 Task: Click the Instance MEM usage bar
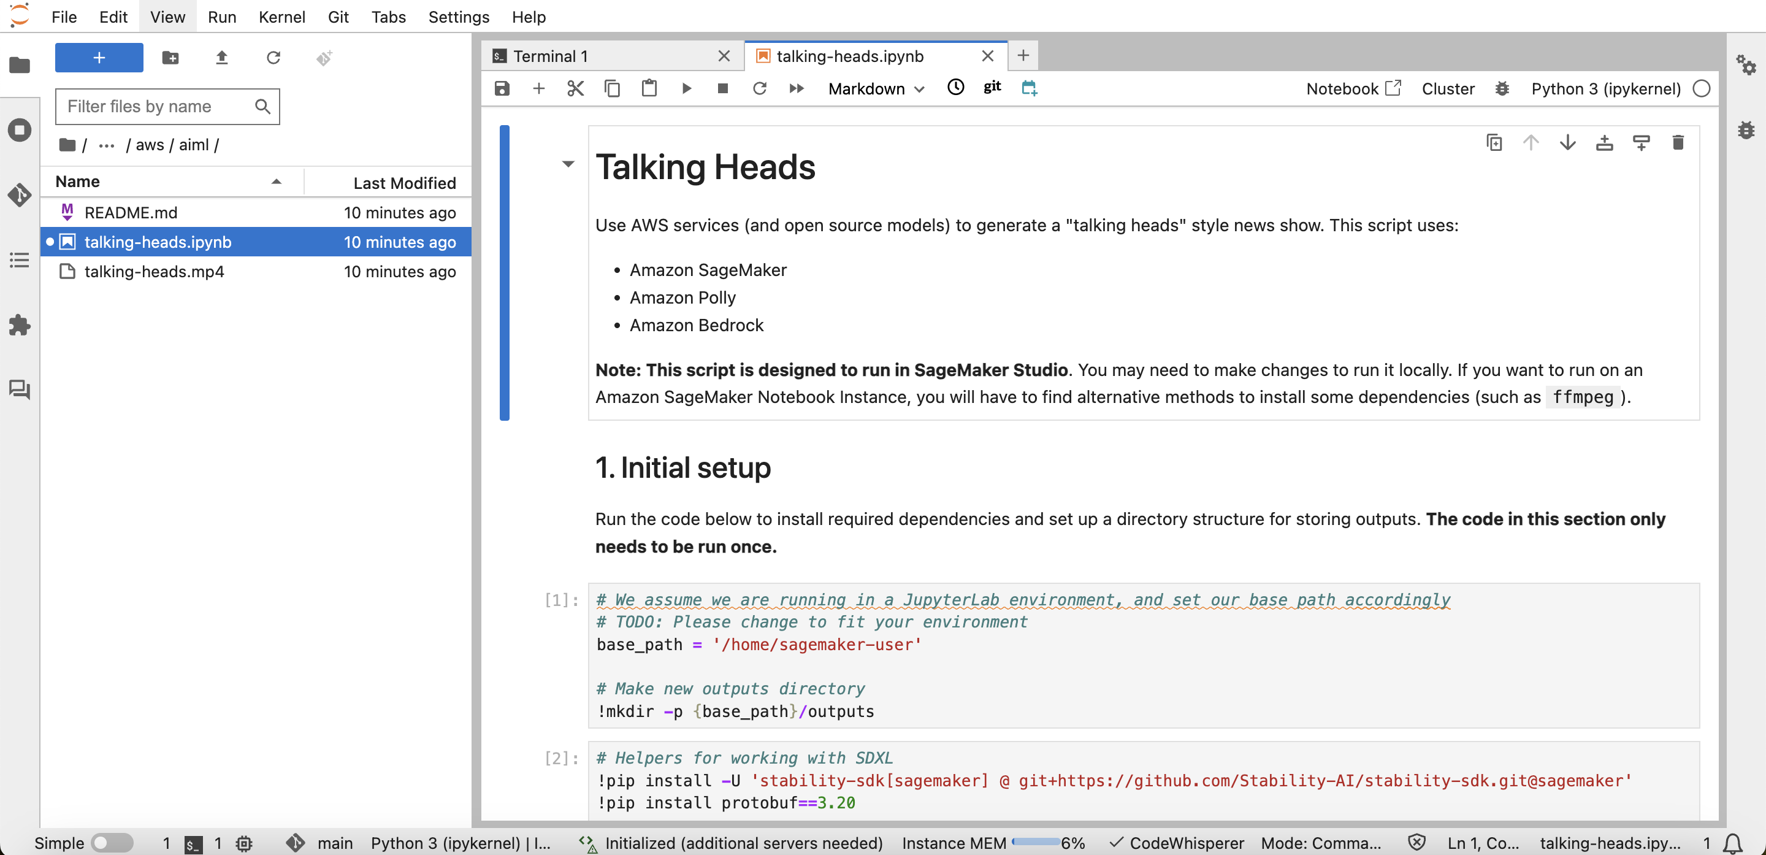[x=1035, y=842]
